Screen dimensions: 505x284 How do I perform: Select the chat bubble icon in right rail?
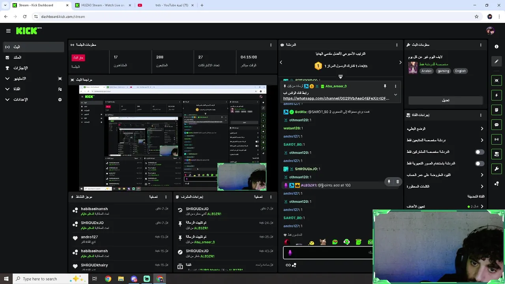496,125
